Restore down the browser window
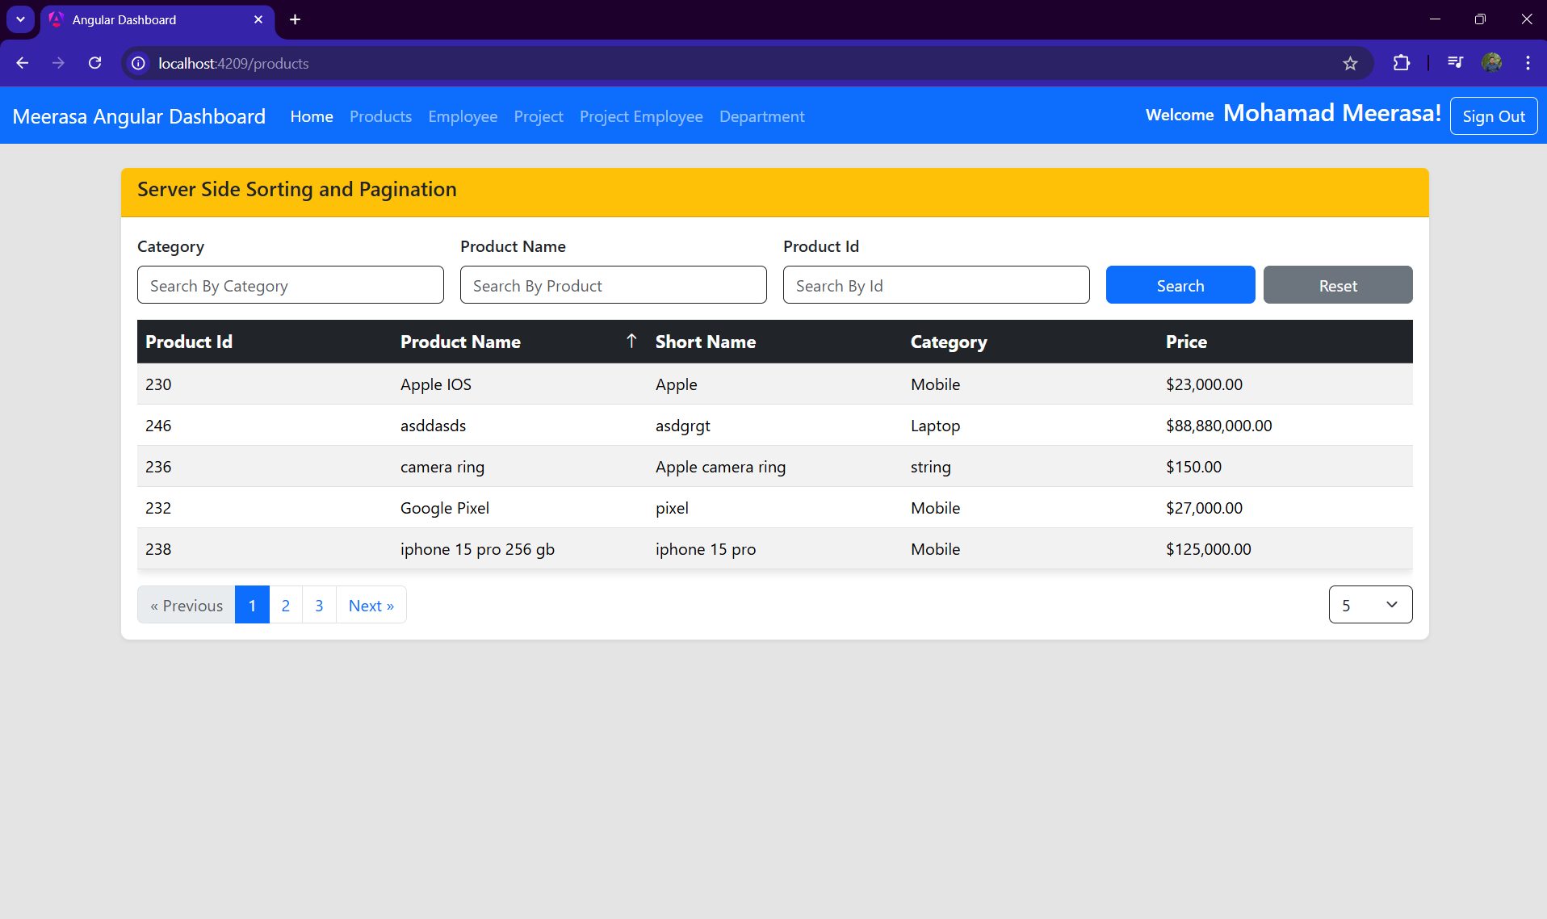This screenshot has height=919, width=1547. coord(1480,19)
